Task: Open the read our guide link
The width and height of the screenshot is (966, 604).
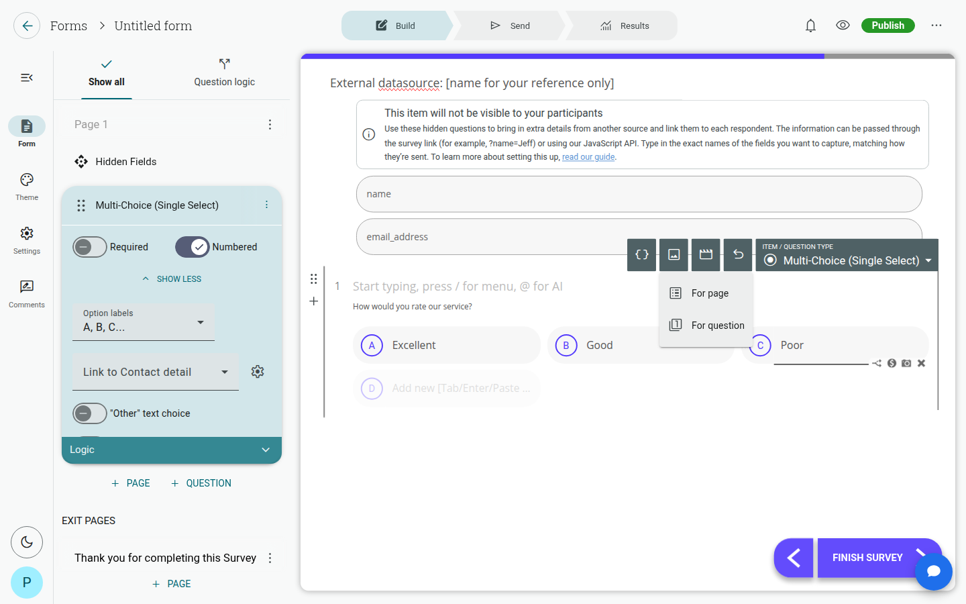Action: coord(588,157)
